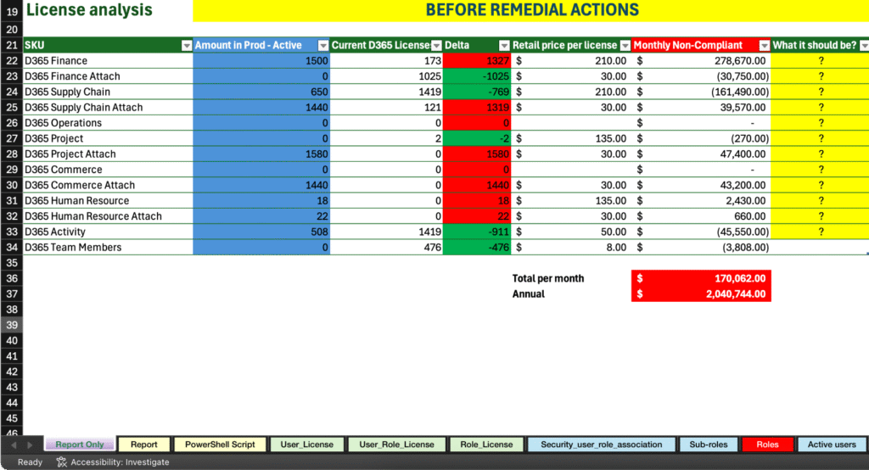Click the current license value 173
Screen dimensions: 869x470
tap(386, 60)
